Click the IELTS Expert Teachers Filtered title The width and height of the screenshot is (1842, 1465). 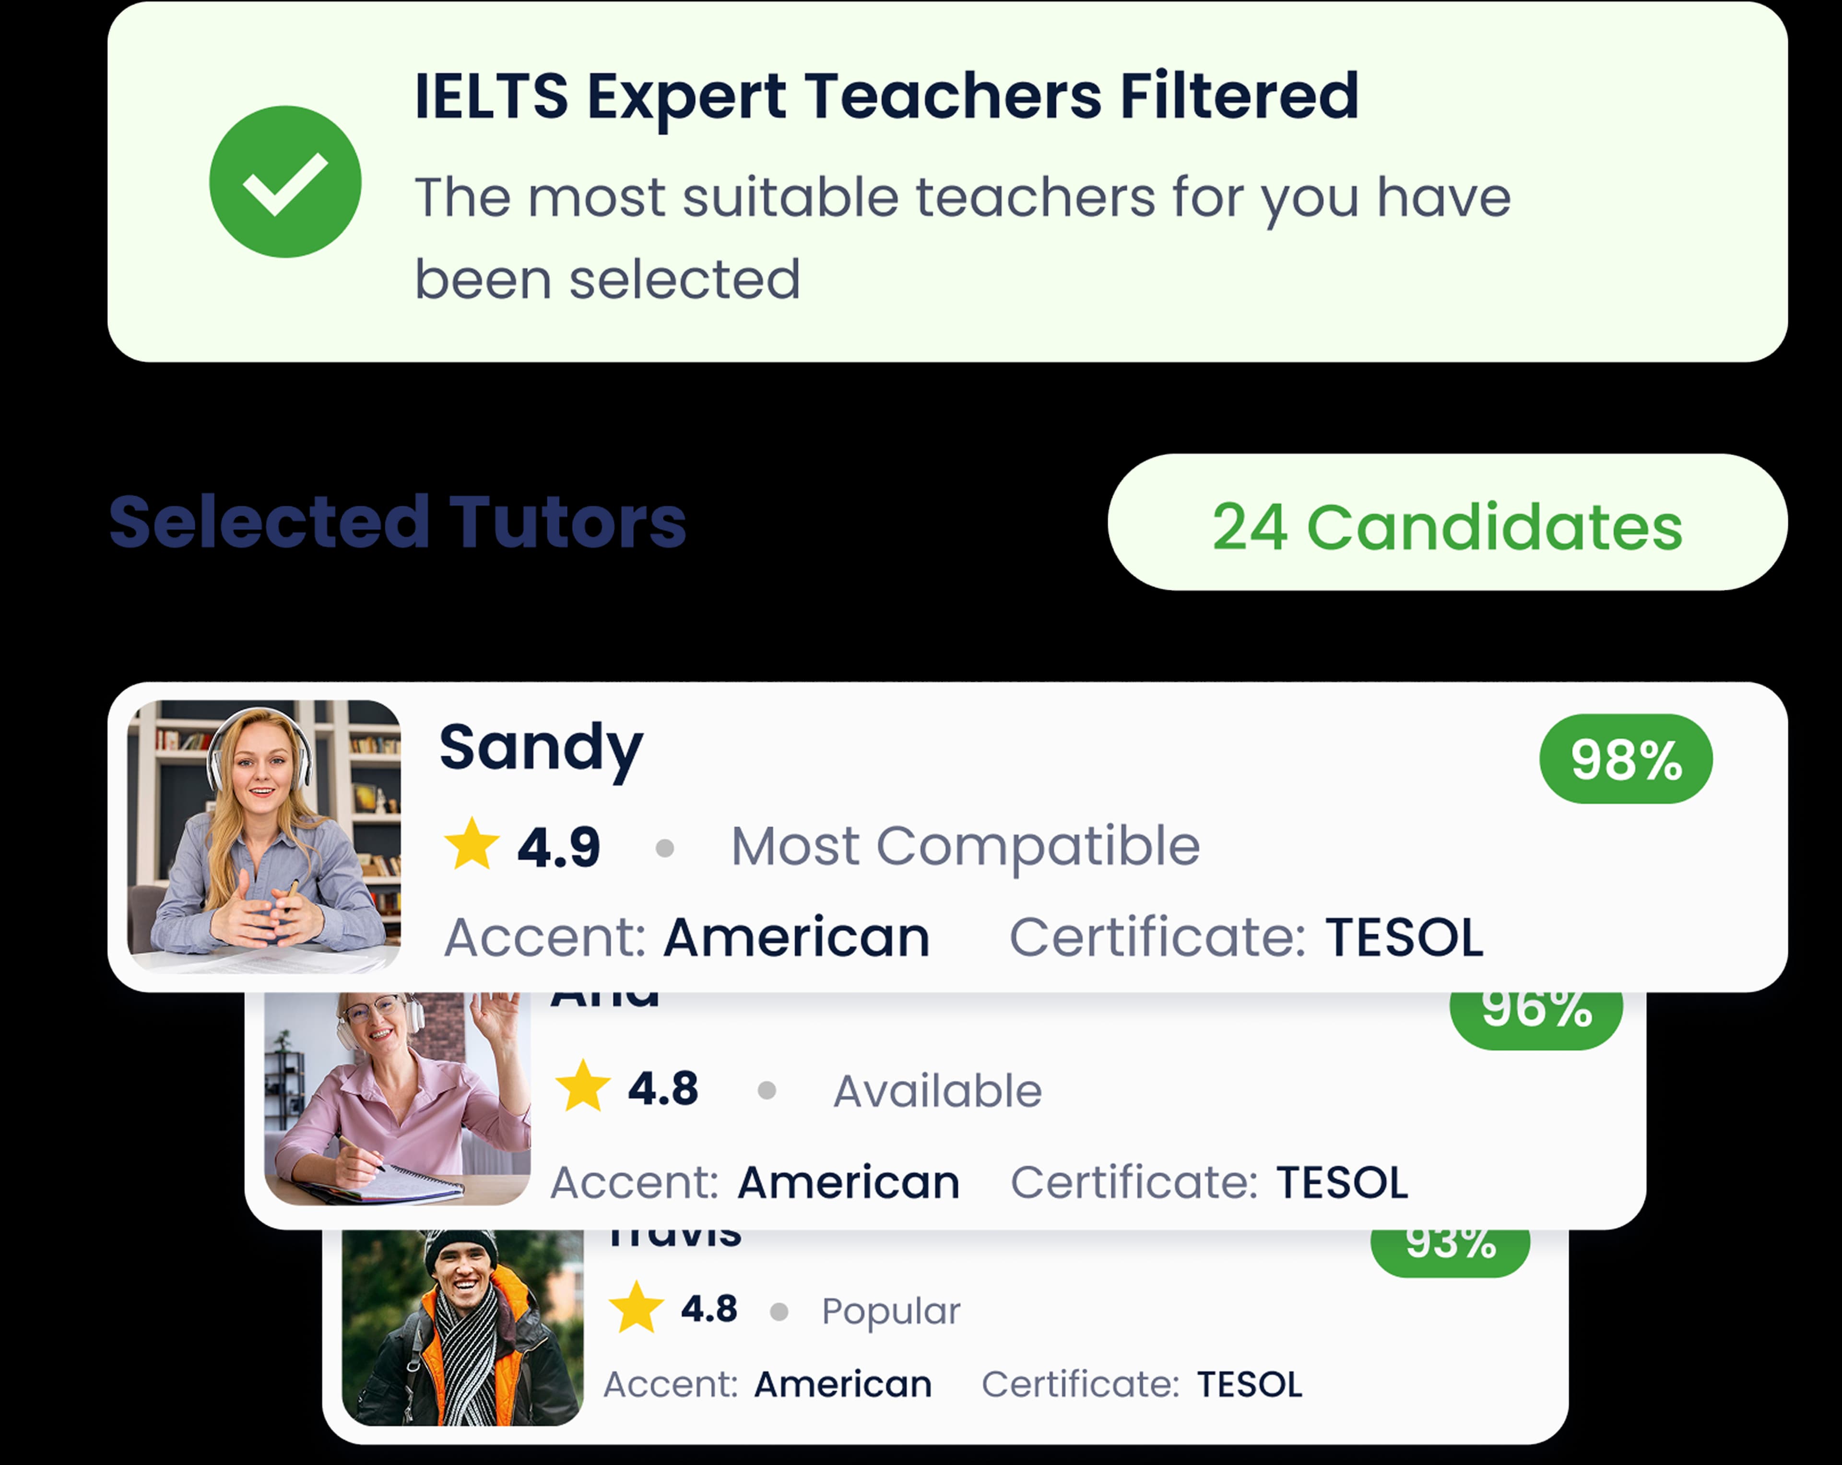pyautogui.click(x=886, y=95)
